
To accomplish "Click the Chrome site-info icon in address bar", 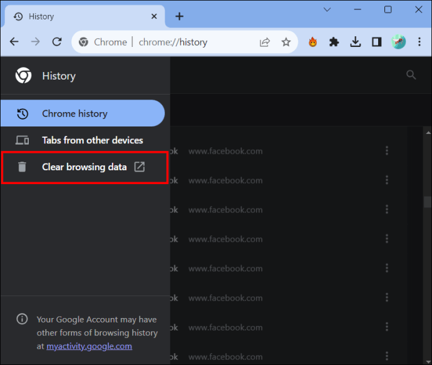I will (x=83, y=42).
